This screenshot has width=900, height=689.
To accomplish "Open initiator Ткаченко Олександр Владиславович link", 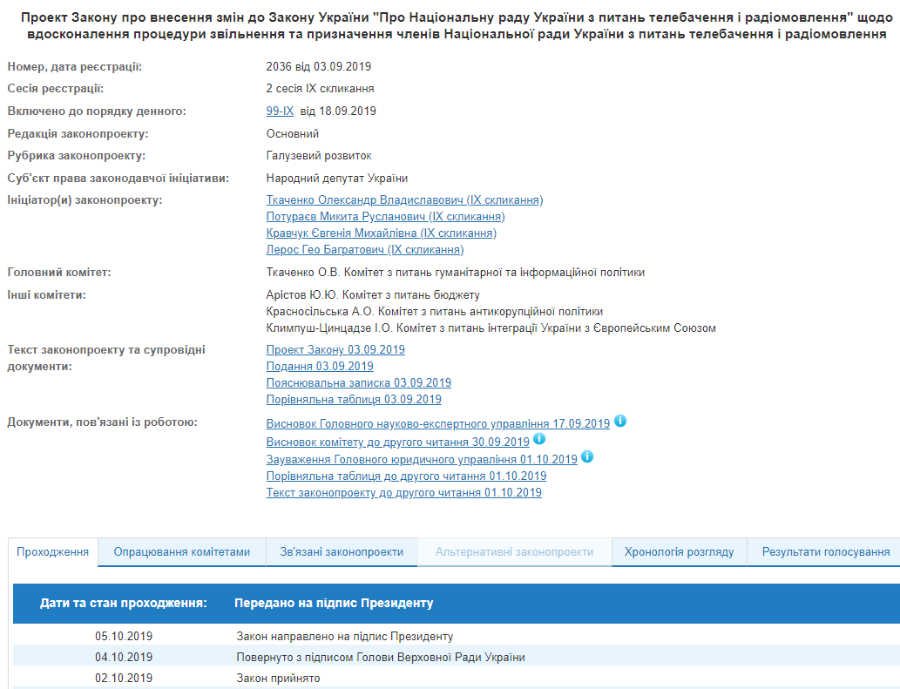I will [x=404, y=200].
